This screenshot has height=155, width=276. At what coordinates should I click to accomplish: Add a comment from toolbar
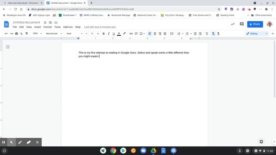(136, 34)
